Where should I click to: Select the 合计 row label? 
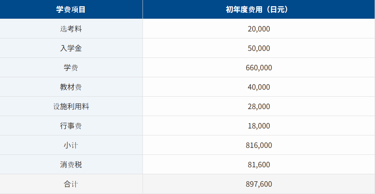[x=71, y=184]
